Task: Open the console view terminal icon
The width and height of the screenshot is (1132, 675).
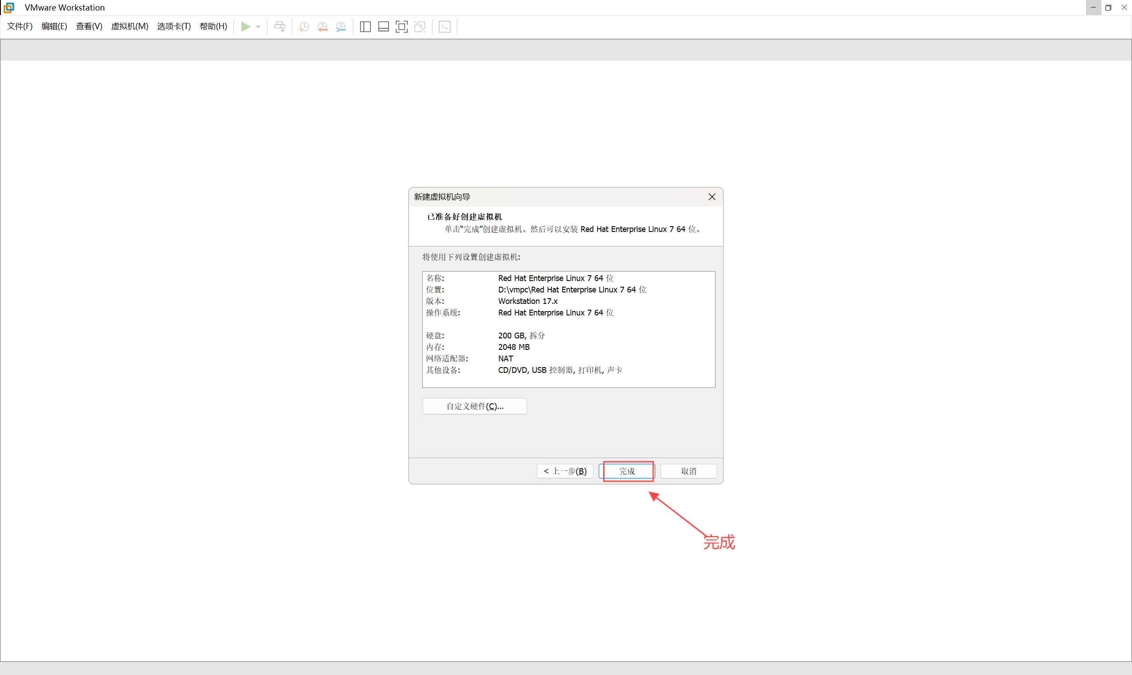Action: (444, 27)
